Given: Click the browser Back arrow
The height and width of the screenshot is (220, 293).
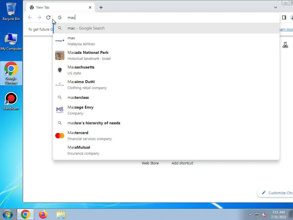Looking at the screenshot, I should (x=30, y=17).
